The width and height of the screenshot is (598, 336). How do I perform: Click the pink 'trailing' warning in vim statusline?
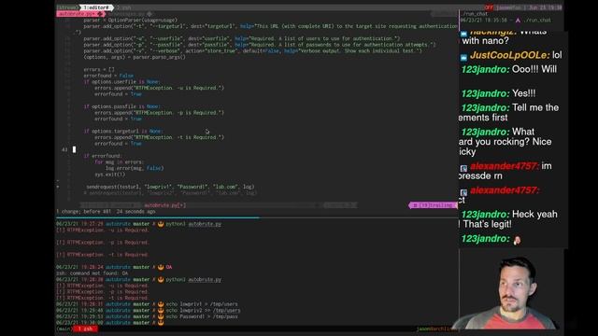433,205
